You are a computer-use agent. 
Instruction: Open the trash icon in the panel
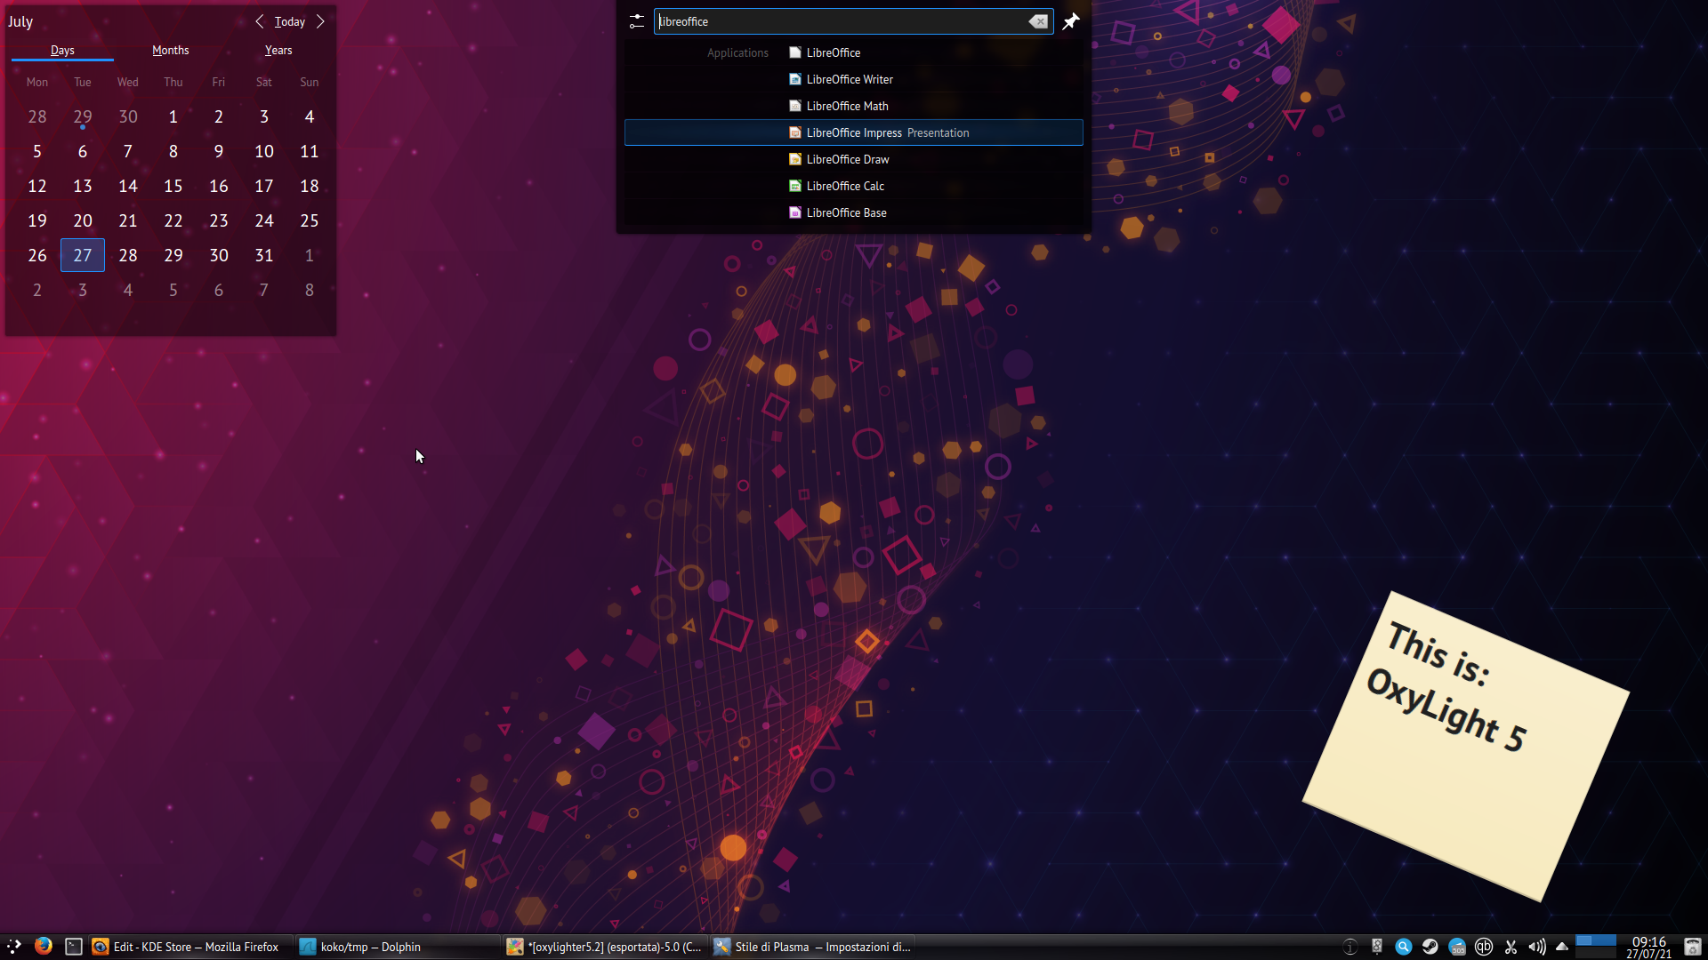(x=1693, y=947)
